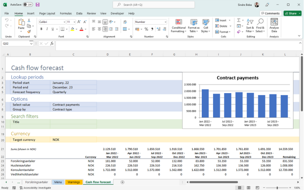304x190 pixels.
Task: Select the Target currency NOK cell
Action: pos(73,140)
